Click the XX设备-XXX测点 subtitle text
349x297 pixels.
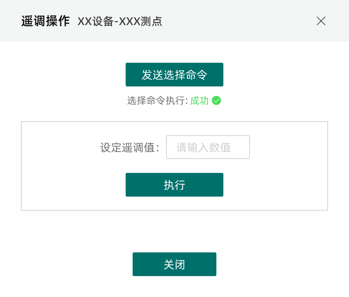[120, 22]
